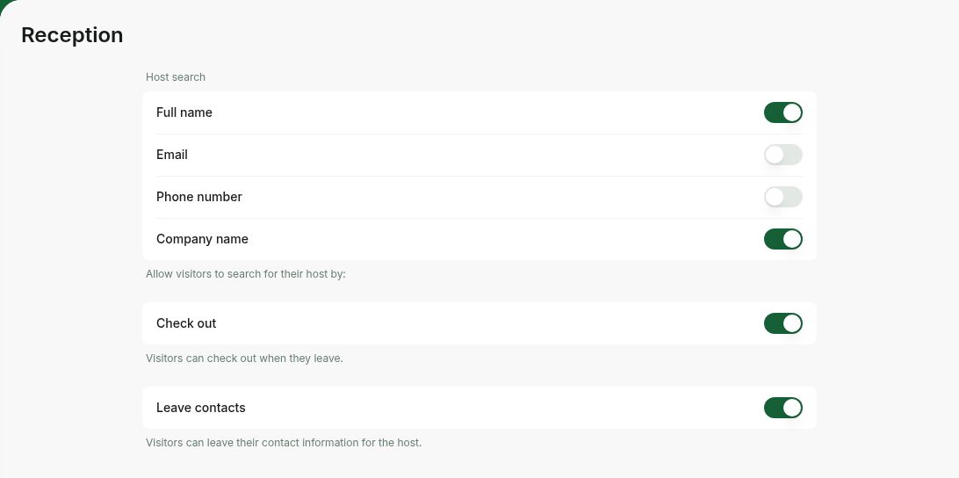Turn off the Full name toggle
959x478 pixels.
[782, 112]
